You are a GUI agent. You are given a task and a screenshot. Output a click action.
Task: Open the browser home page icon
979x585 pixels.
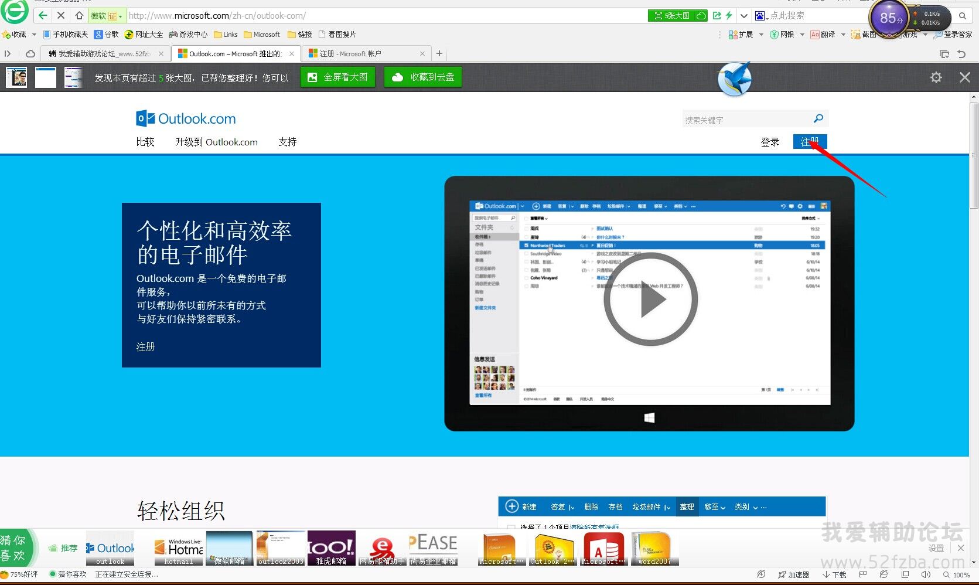[79, 15]
